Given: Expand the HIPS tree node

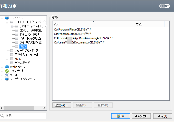Looking at the screenshot, I should (x=7, y=59).
